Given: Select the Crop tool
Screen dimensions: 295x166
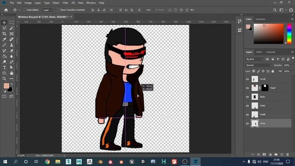Looking at the screenshot, I should pyautogui.click(x=4, y=34).
